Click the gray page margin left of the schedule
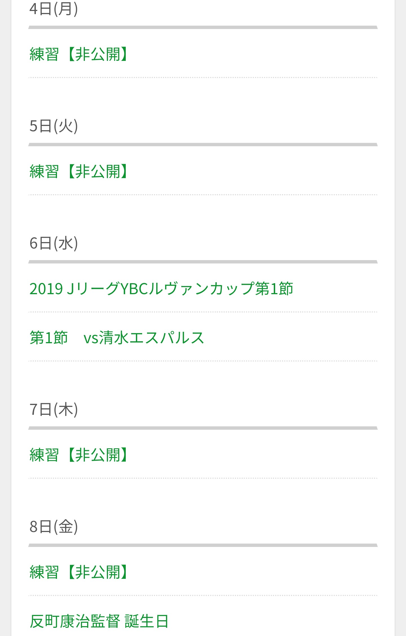The width and height of the screenshot is (406, 636). (x=5, y=318)
